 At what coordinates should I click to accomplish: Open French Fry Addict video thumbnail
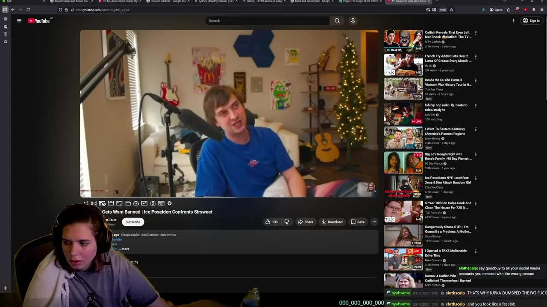403,64
